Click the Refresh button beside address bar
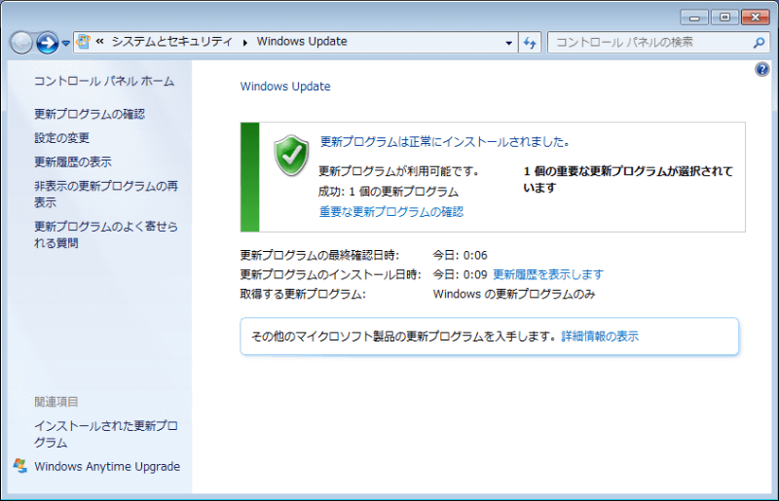 [x=530, y=43]
